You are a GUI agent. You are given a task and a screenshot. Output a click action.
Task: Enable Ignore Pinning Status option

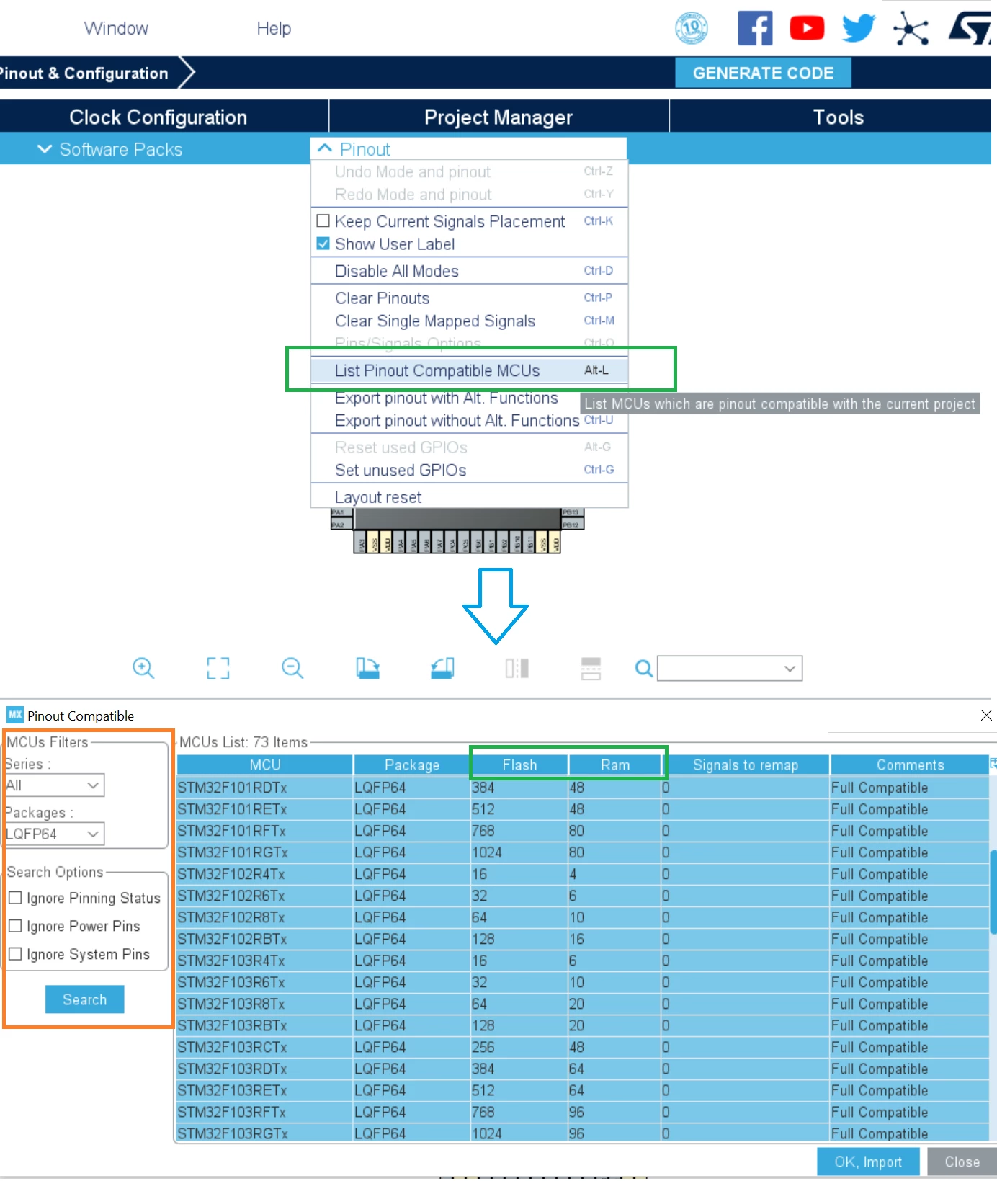coord(15,898)
